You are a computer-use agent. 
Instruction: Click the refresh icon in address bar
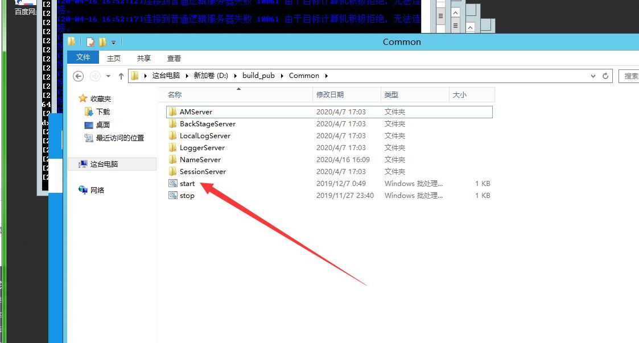click(x=606, y=76)
